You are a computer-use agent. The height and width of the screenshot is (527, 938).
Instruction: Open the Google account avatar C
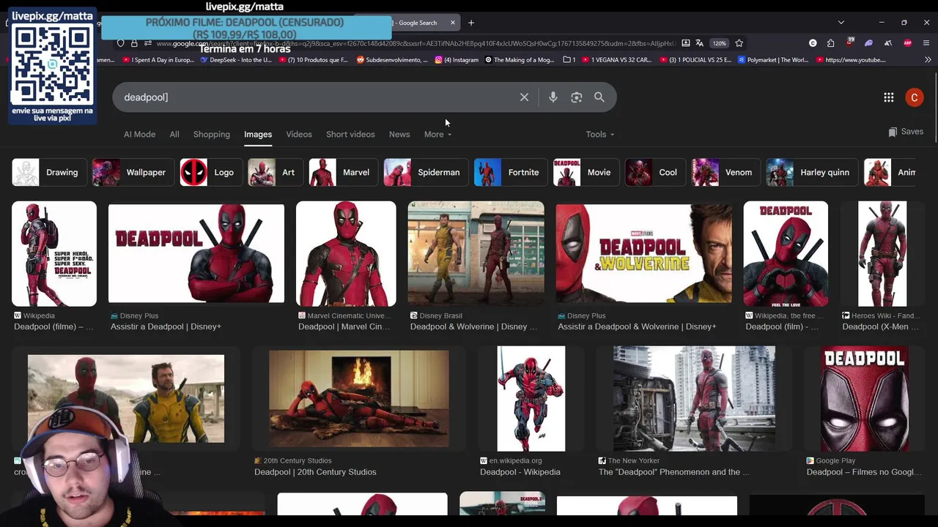[x=914, y=97]
